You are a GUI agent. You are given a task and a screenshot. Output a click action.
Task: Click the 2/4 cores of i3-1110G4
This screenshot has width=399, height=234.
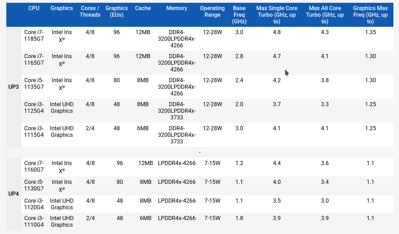pyautogui.click(x=90, y=218)
